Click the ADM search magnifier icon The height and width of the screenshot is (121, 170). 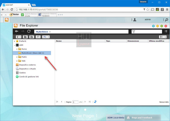[x=167, y=20]
